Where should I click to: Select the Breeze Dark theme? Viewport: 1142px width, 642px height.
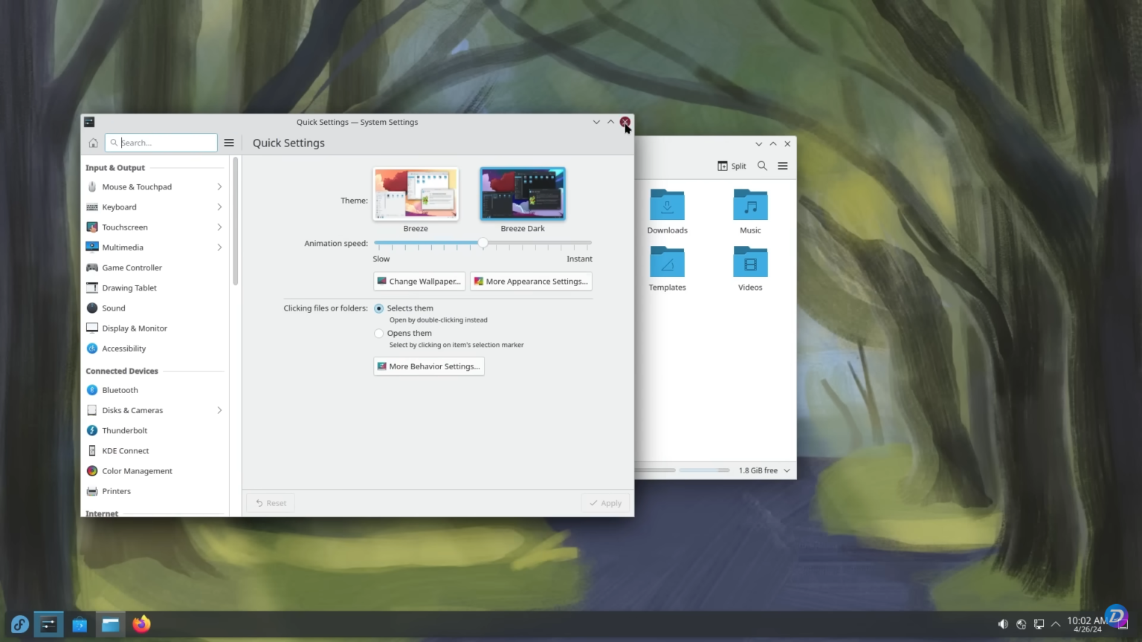522,193
